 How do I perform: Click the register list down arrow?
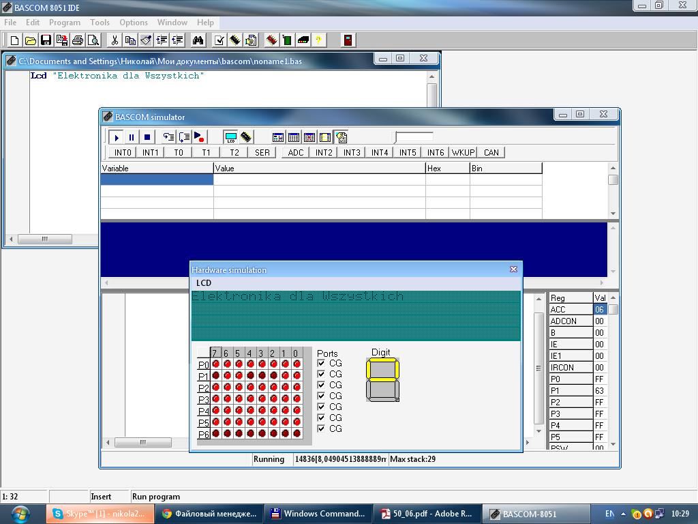coord(613,444)
